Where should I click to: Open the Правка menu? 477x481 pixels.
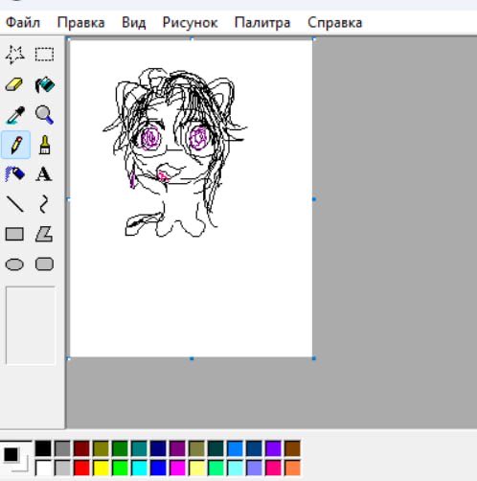pyautogui.click(x=80, y=23)
